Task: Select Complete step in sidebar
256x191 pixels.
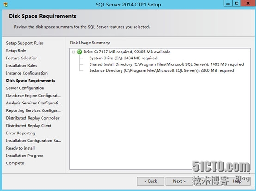Action: [15, 163]
